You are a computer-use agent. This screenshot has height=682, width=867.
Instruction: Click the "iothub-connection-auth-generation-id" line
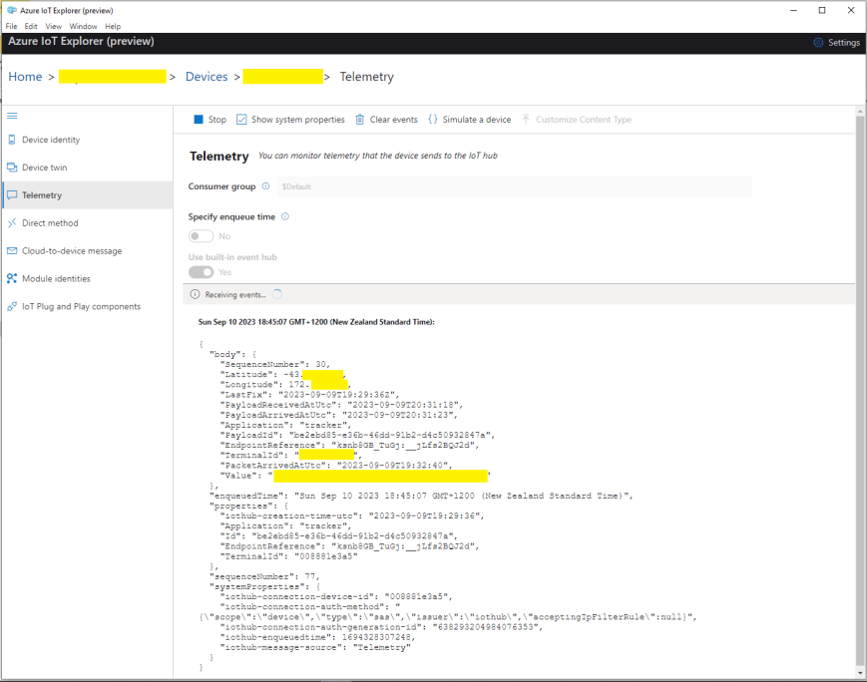pyautogui.click(x=381, y=627)
